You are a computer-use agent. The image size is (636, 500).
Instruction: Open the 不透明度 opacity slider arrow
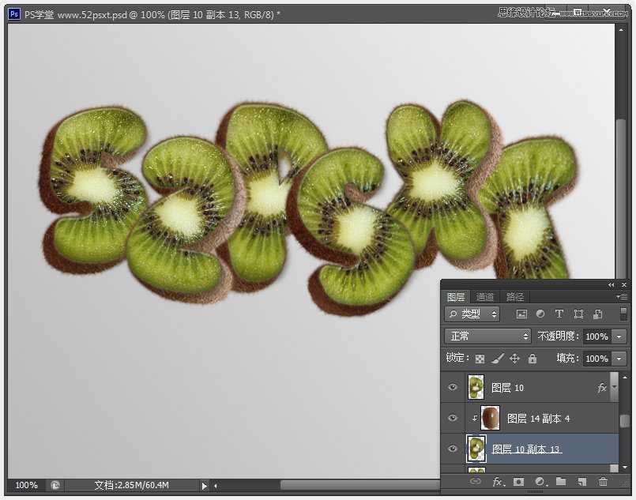(x=619, y=336)
